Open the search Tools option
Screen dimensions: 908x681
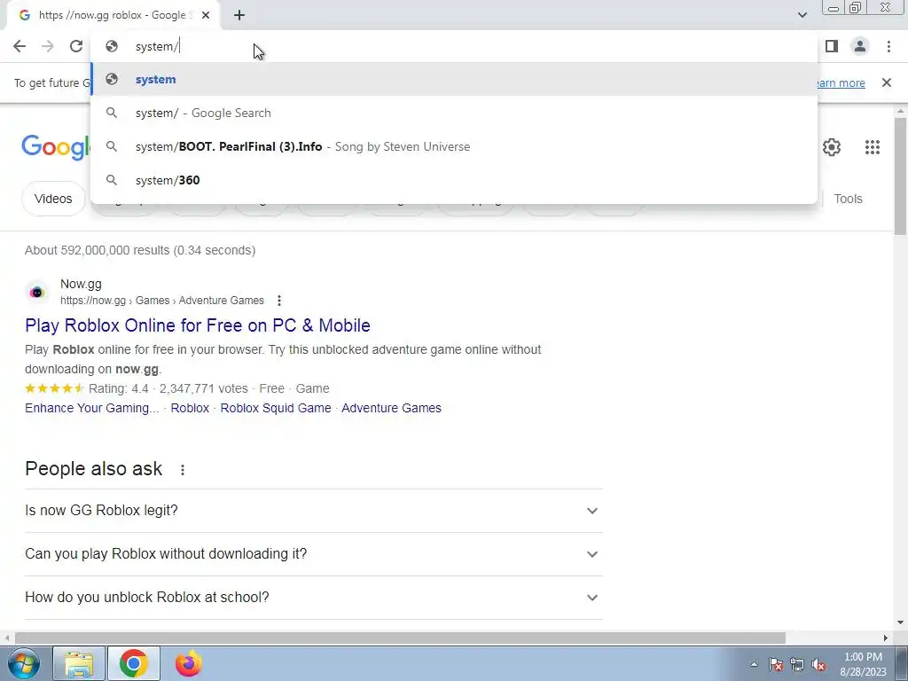point(848,199)
